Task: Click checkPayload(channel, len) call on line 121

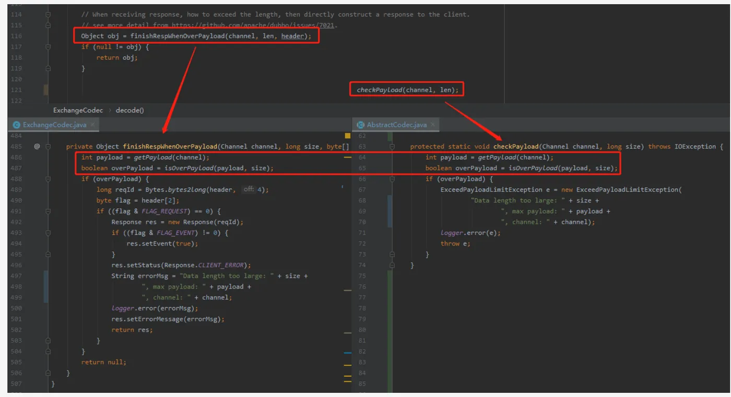Action: [407, 90]
